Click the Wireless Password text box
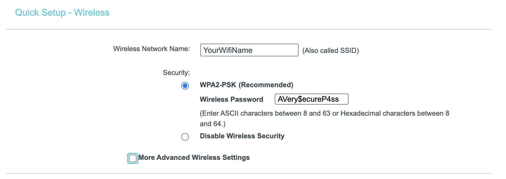The image size is (506, 179). tap(311, 99)
